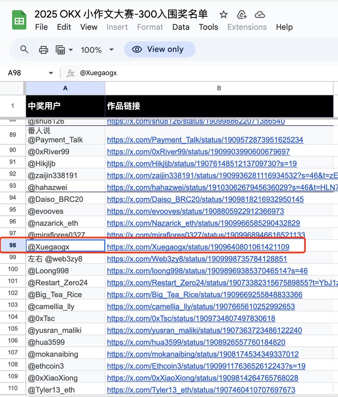Screen dimensions: 338x397
Task: Open the Payment_Talk status link
Action: 205,140
